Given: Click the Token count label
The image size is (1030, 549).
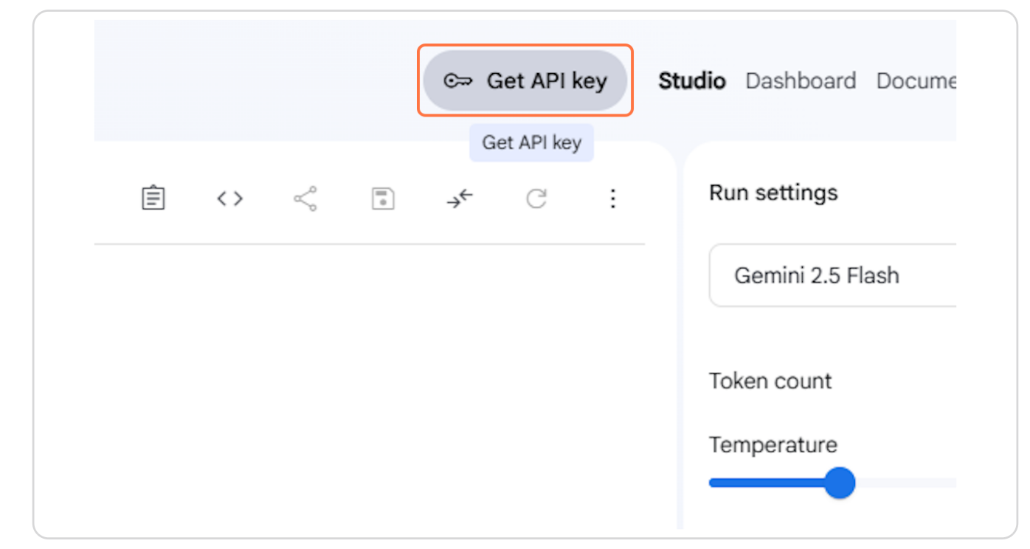Looking at the screenshot, I should [770, 381].
